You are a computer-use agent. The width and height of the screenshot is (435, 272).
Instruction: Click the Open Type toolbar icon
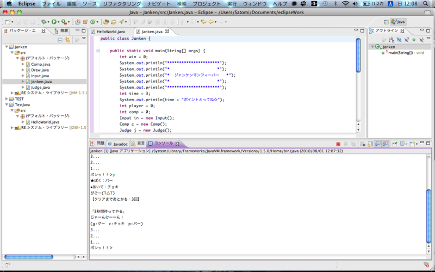[x=106, y=22]
